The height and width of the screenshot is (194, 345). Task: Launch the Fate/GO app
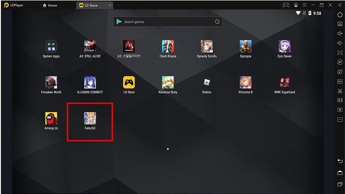pos(90,118)
